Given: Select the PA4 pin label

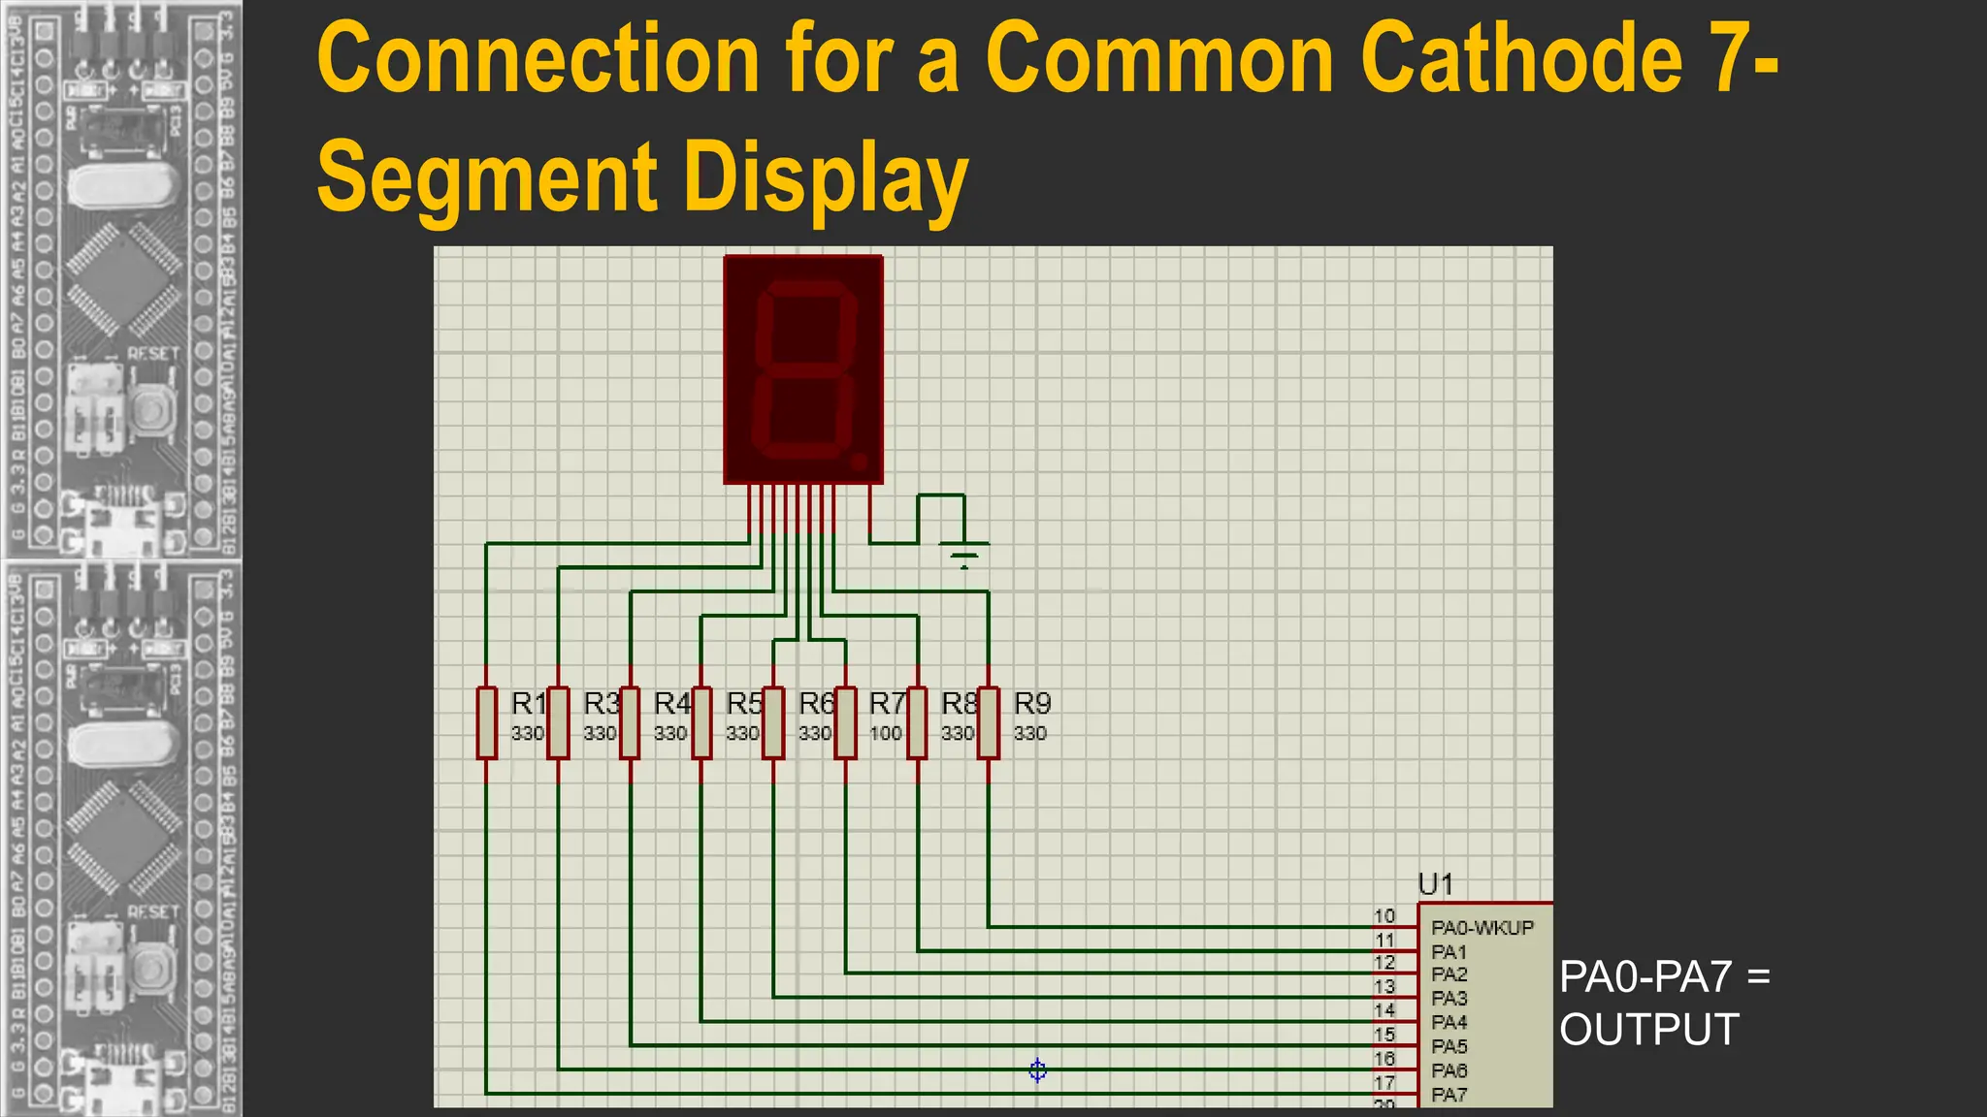Looking at the screenshot, I should [x=1450, y=1022].
